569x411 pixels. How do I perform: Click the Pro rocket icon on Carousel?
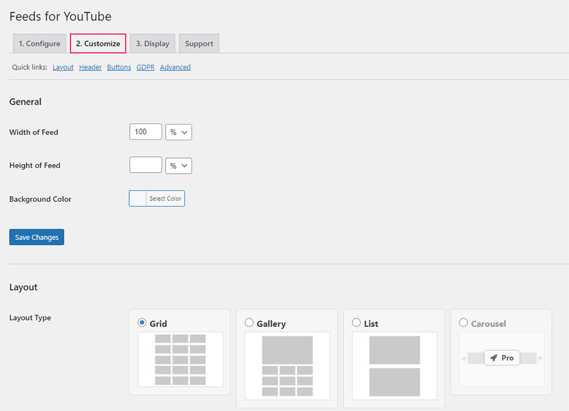point(493,358)
